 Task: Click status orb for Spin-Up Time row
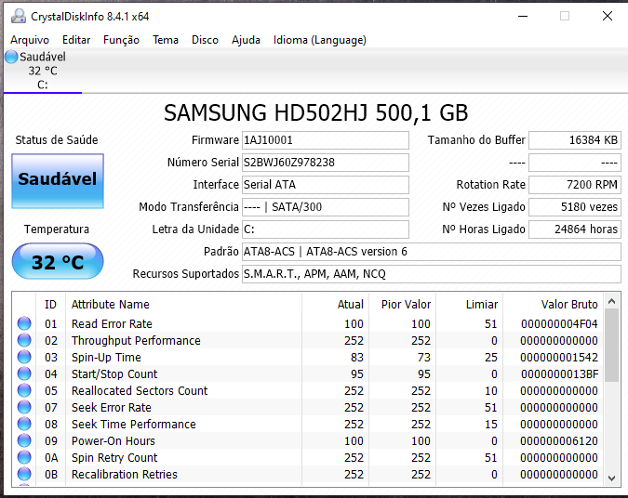[x=24, y=357]
